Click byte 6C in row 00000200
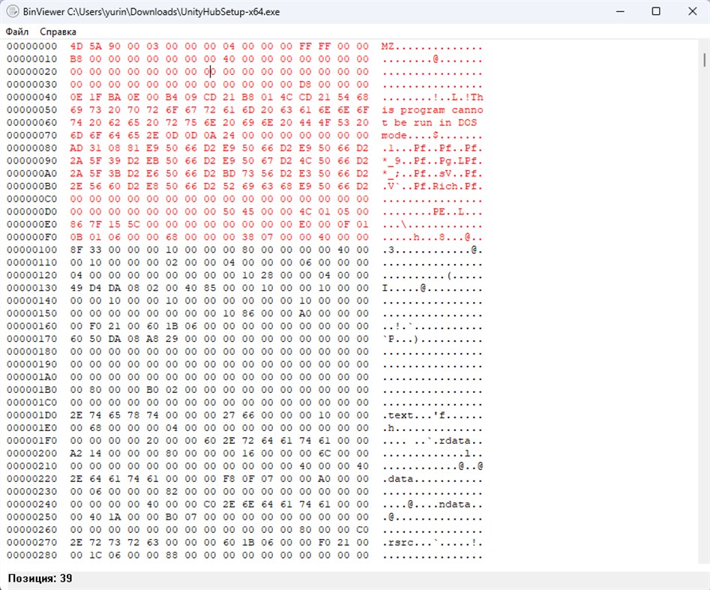This screenshot has width=710, height=590. (x=324, y=454)
